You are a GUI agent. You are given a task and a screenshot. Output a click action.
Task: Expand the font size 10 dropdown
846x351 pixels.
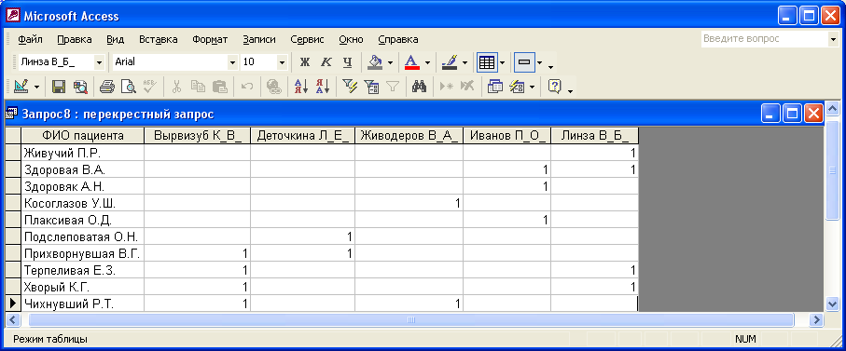coord(282,62)
